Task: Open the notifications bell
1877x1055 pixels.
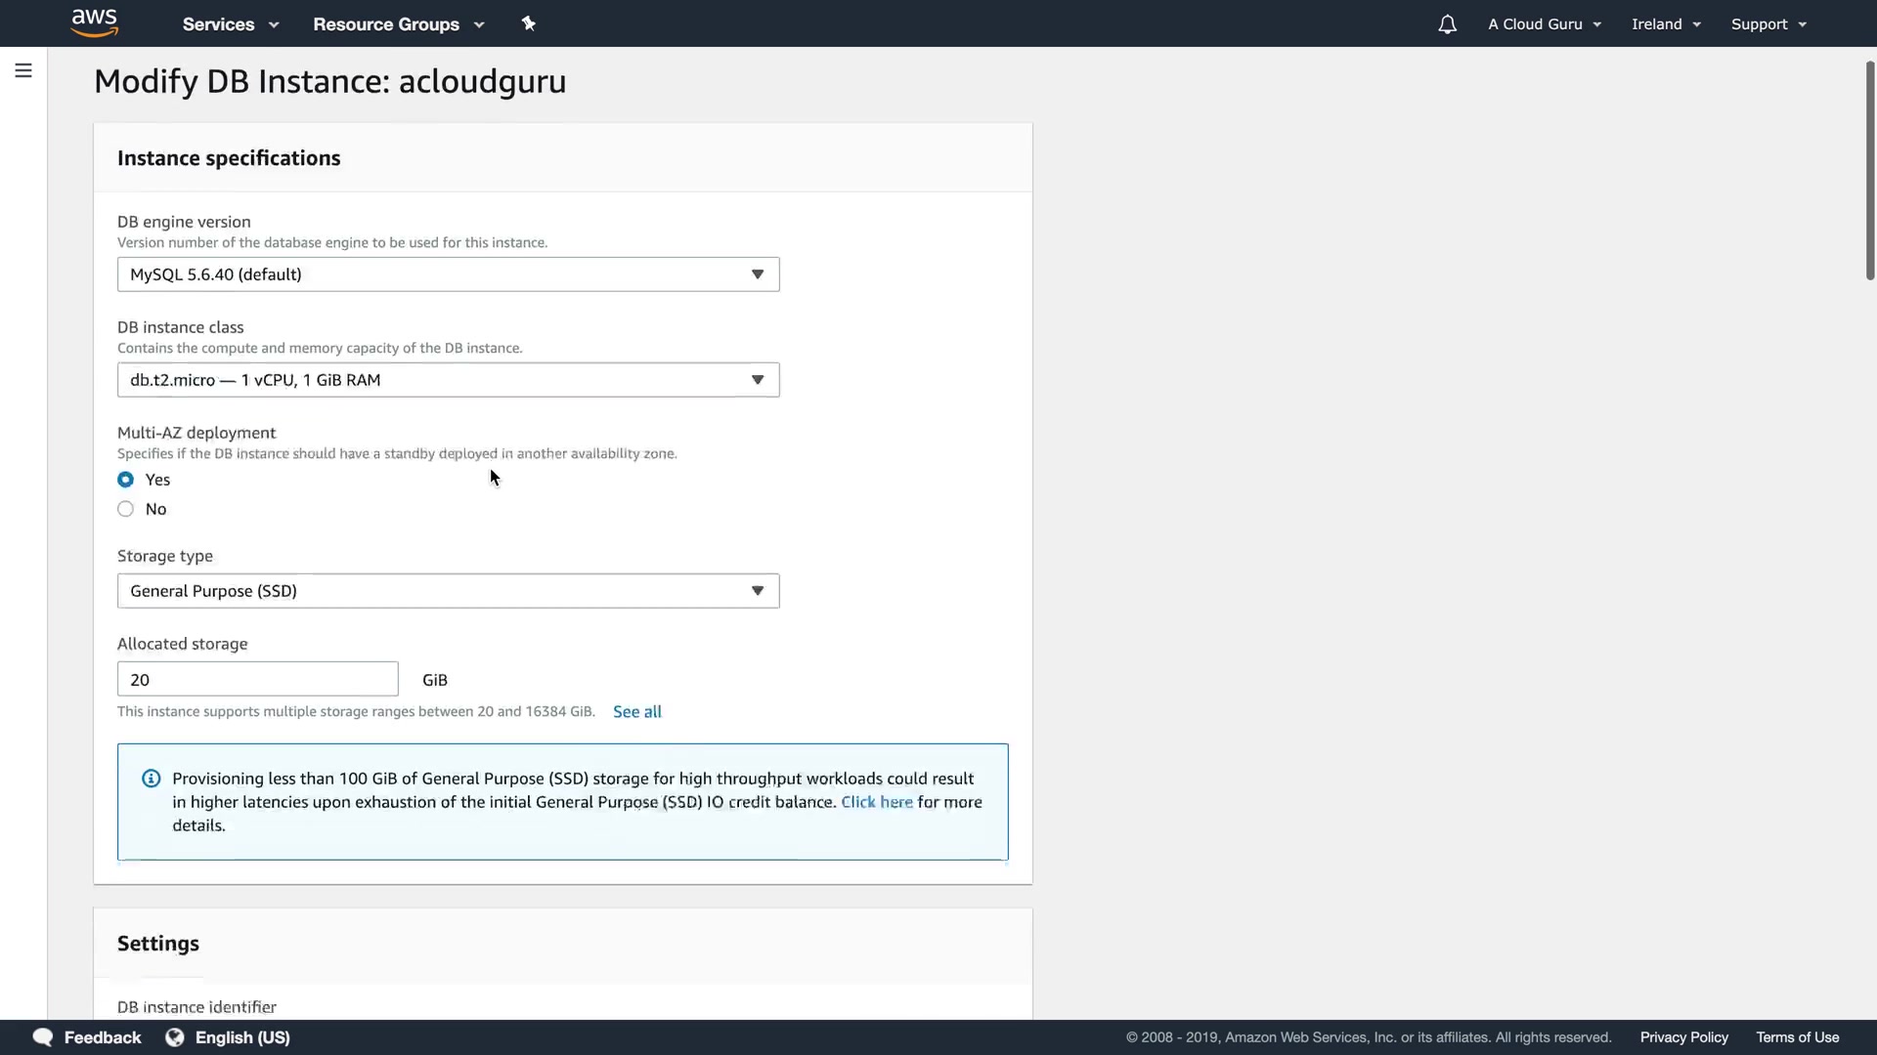Action: pos(1447,24)
